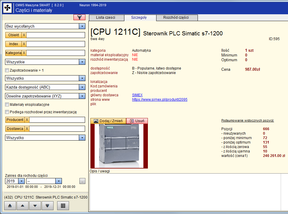The height and width of the screenshot is (214, 288).
Task: Click the small date range .. button
Action: pyautogui.click(x=82, y=181)
